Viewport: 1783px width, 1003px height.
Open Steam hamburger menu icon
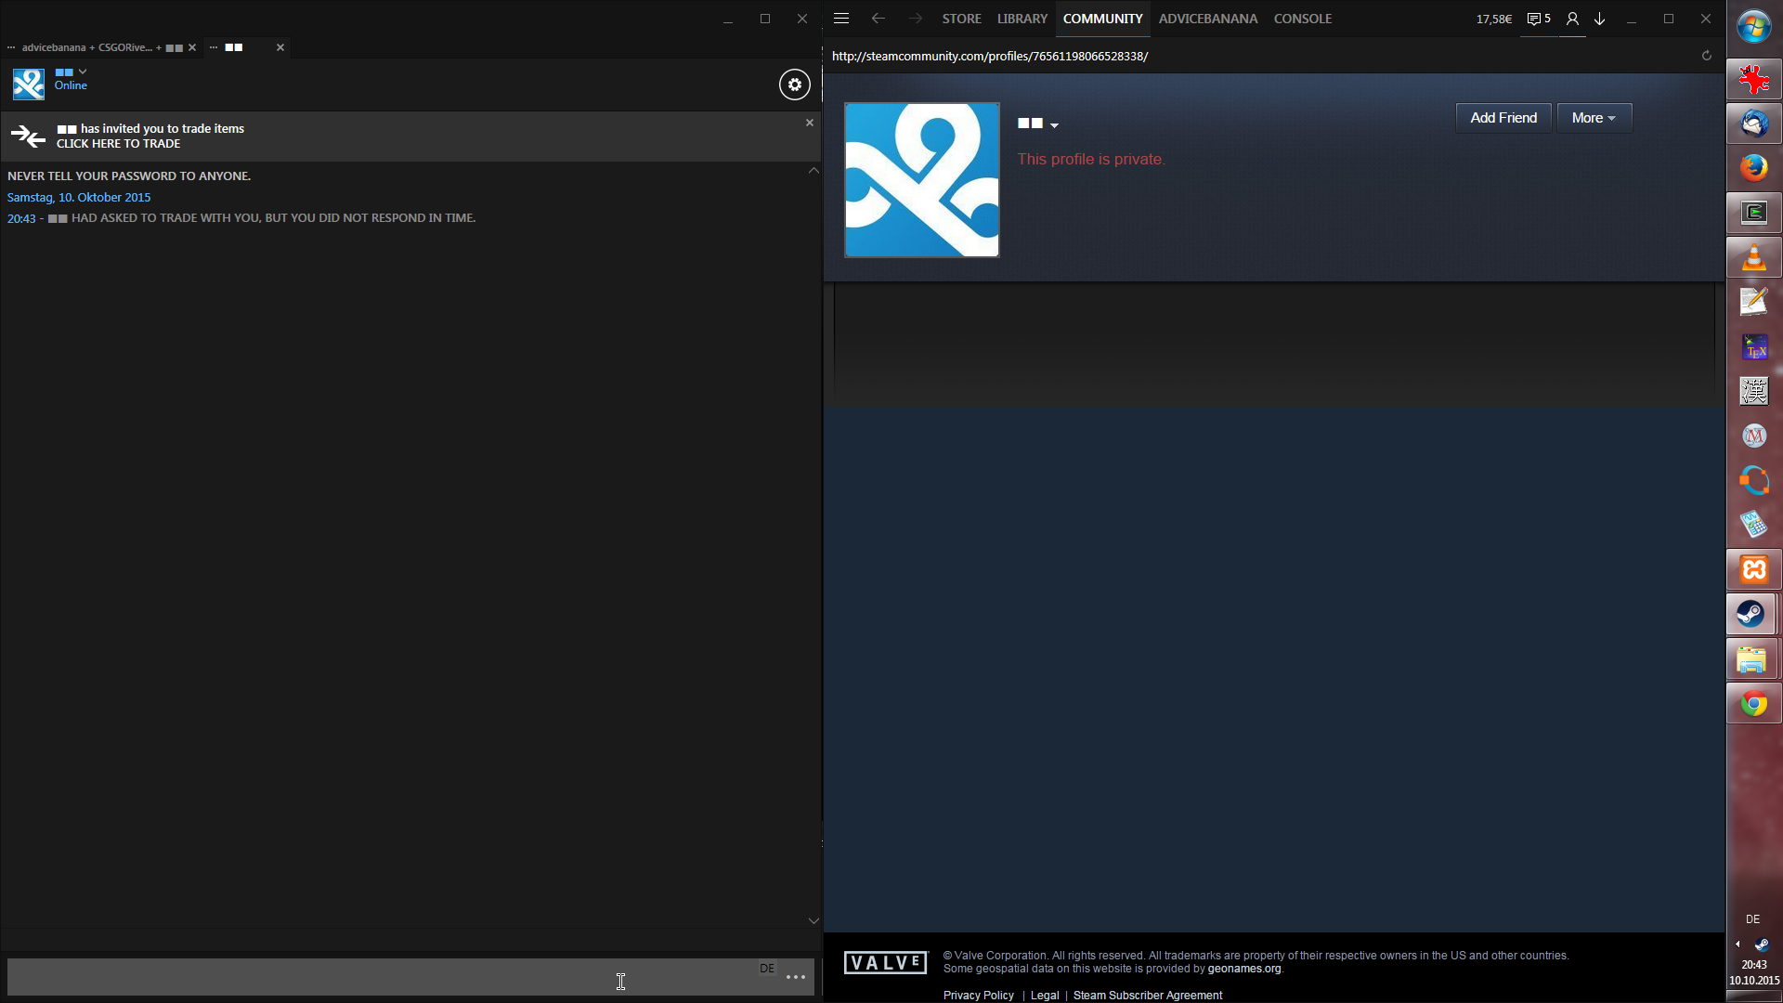pyautogui.click(x=841, y=19)
